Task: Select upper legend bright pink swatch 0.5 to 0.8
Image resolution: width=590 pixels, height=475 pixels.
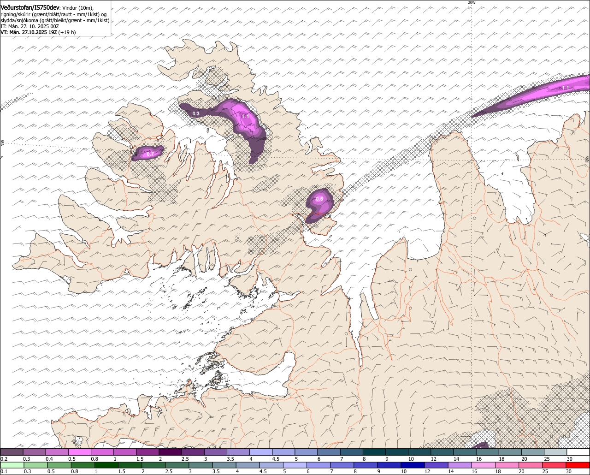Action: [79, 452]
